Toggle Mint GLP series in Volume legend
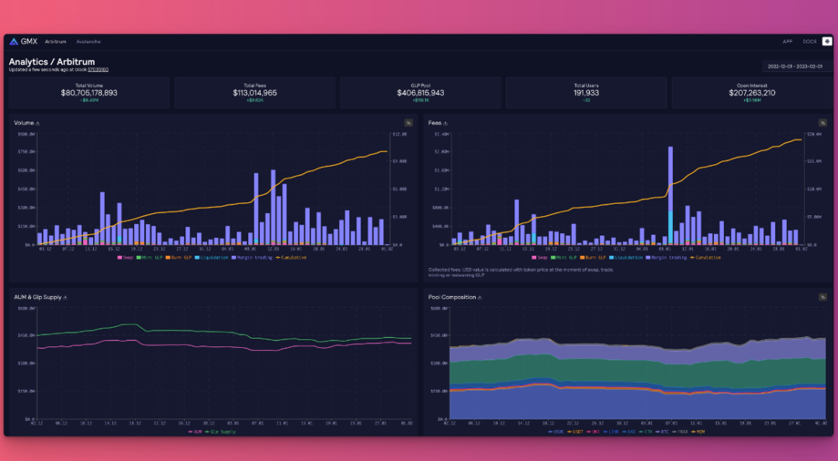The image size is (838, 461). (149, 258)
